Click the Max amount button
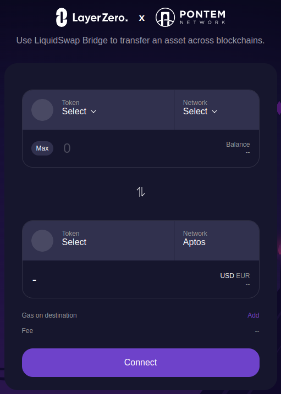281x394 pixels. [x=42, y=148]
